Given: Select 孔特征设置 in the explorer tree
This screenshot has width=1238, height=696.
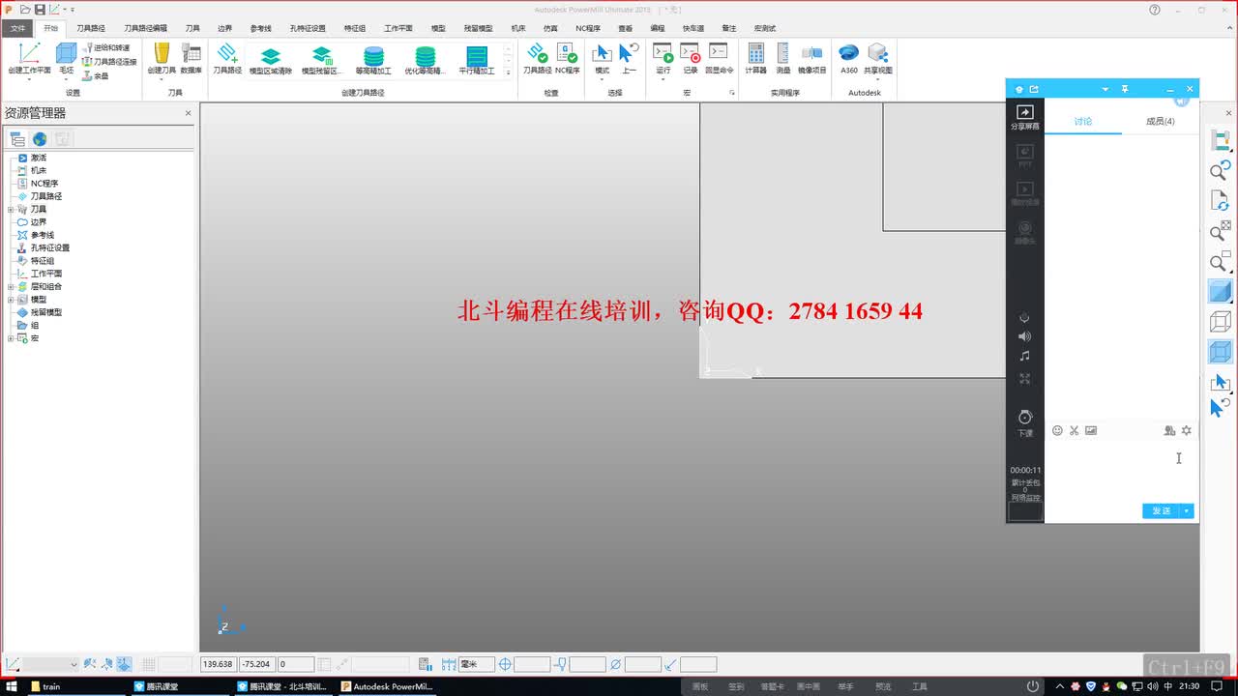Looking at the screenshot, I should [x=49, y=247].
